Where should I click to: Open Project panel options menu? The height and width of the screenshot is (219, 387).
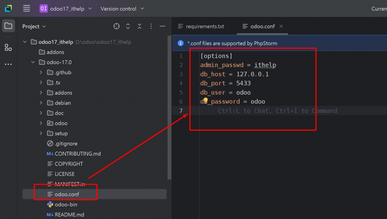pyautogui.click(x=151, y=26)
